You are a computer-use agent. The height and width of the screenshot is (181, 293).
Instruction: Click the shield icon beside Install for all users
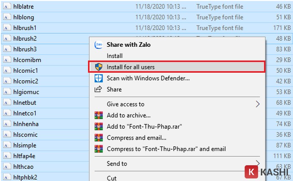coord(99,67)
